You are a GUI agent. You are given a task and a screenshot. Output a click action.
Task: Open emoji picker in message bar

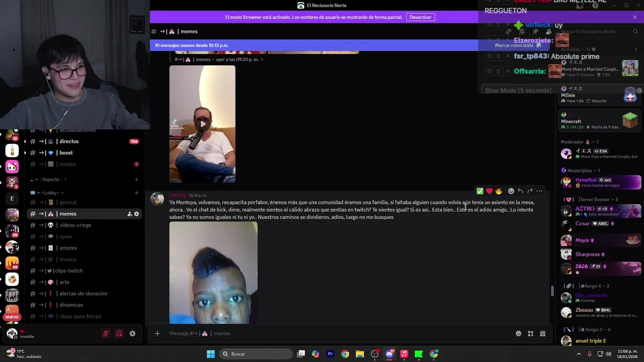tap(518, 333)
